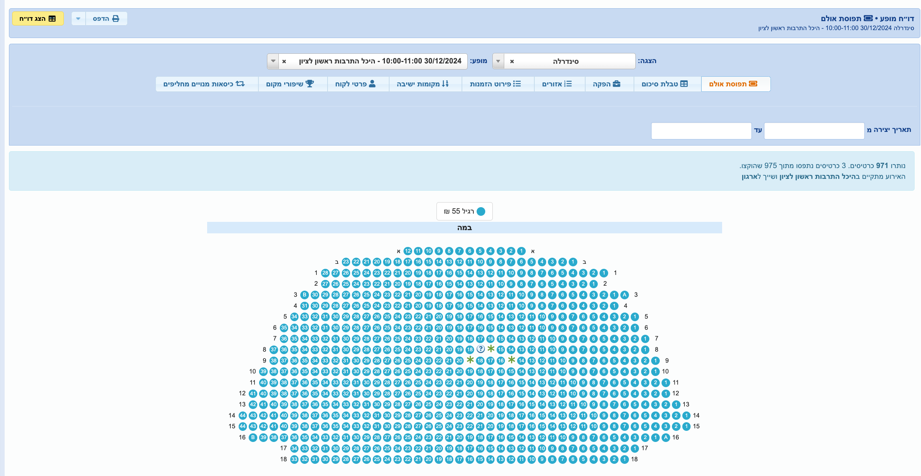Image resolution: width=921 pixels, height=476 pixels.
Task: Click the question-mark seat in row 8
Action: point(481,349)
